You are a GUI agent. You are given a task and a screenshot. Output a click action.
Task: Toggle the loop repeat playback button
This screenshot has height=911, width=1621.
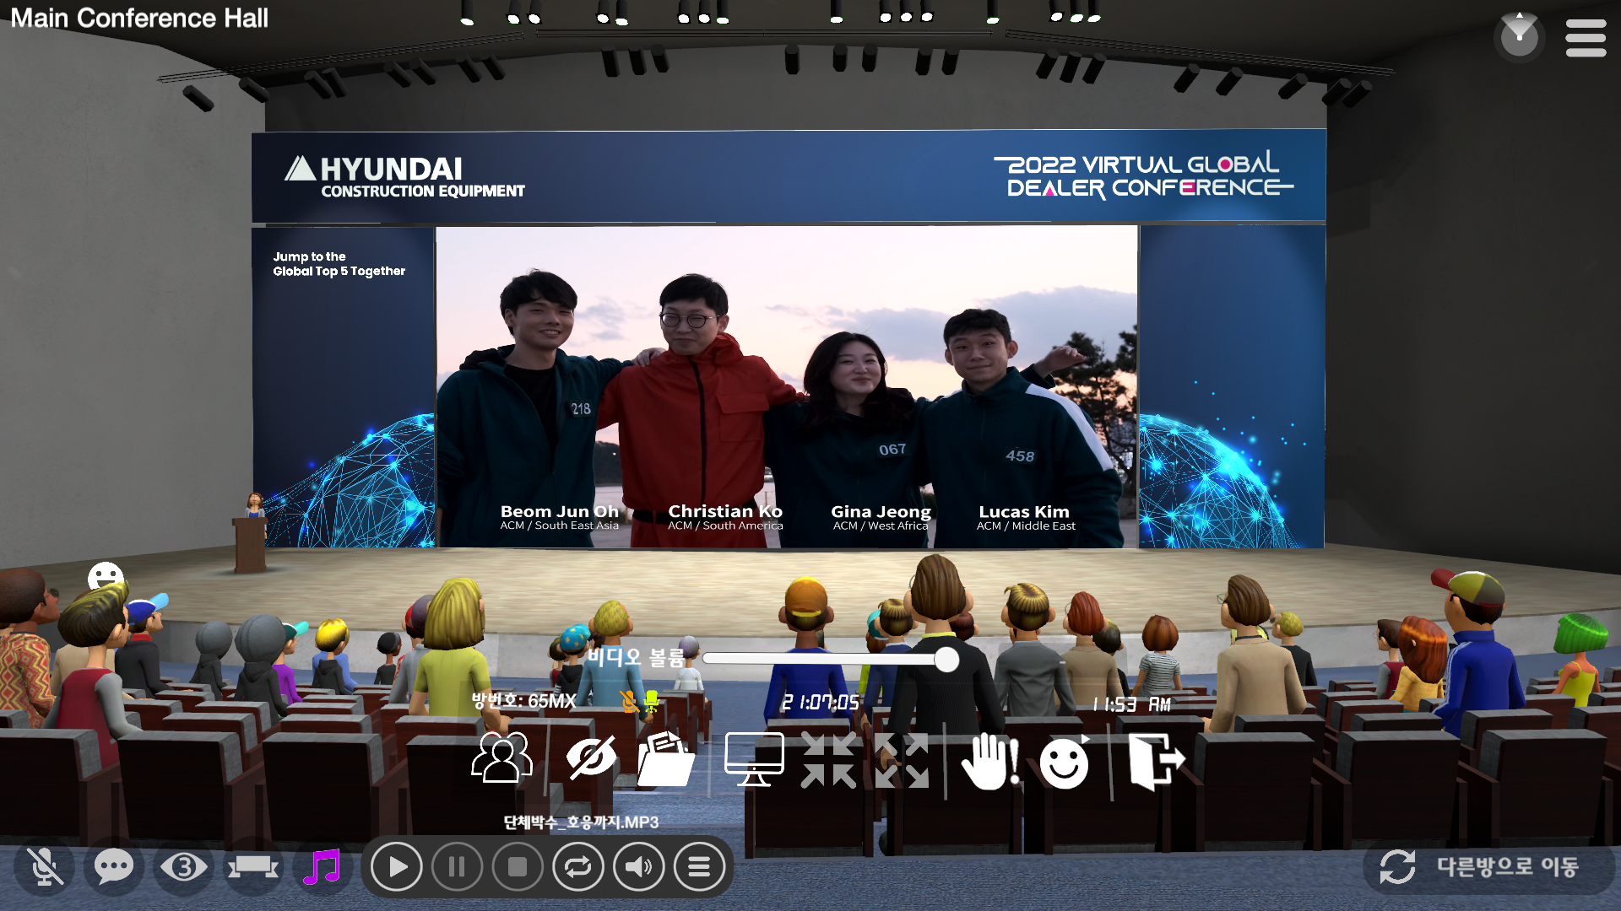[x=578, y=866]
